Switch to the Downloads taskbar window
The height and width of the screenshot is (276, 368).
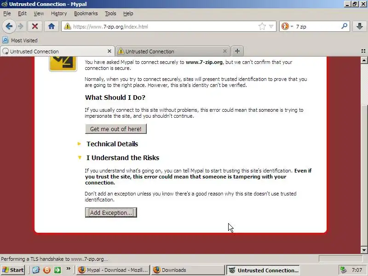pyautogui.click(x=188, y=270)
